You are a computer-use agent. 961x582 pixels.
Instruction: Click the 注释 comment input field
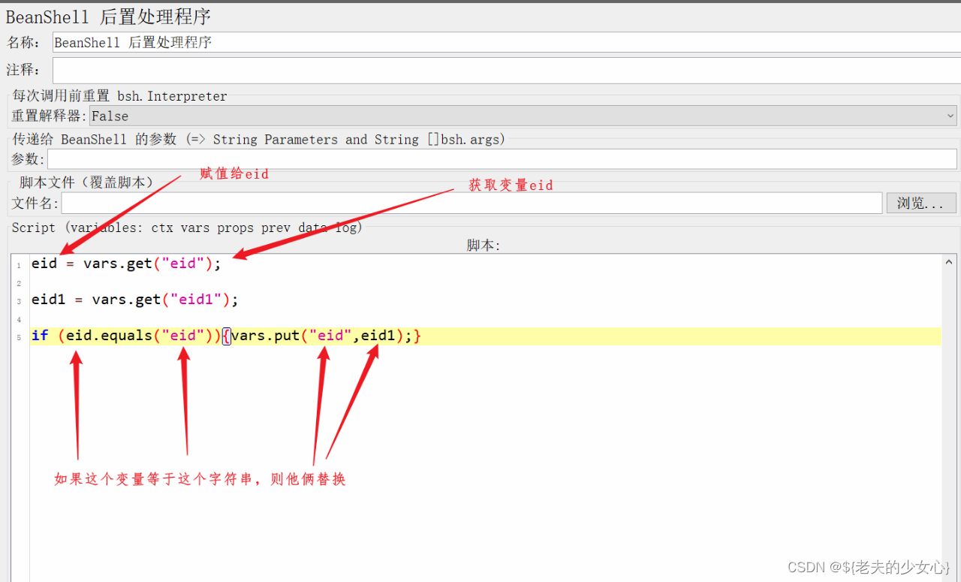click(507, 71)
